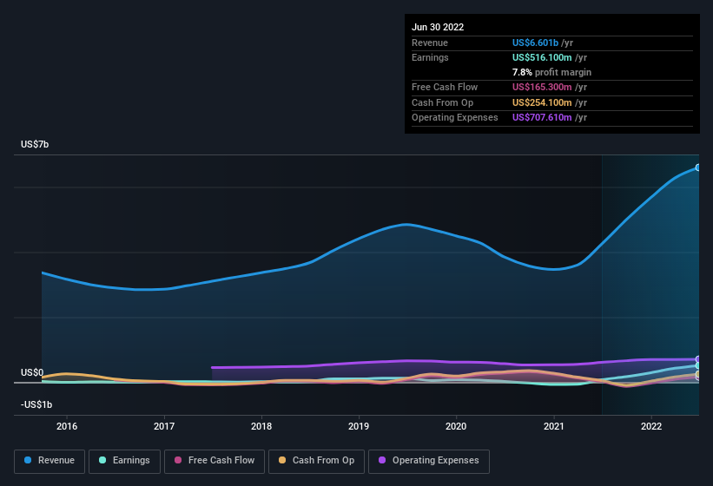Click the purple Operating Expenses end marker

point(698,359)
